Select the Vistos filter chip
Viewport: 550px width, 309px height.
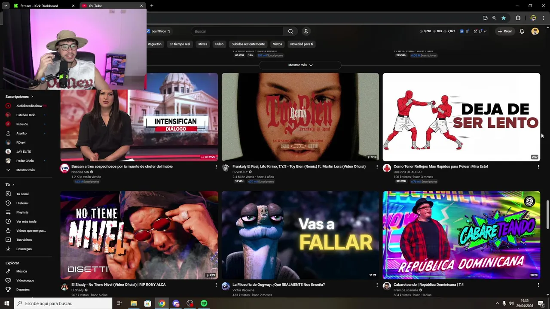pyautogui.click(x=278, y=44)
